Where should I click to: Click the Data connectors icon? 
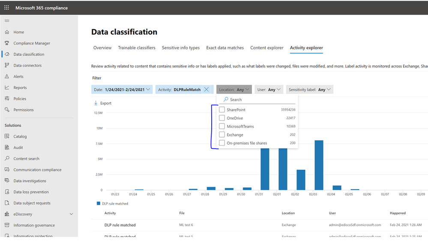[x=7, y=65]
